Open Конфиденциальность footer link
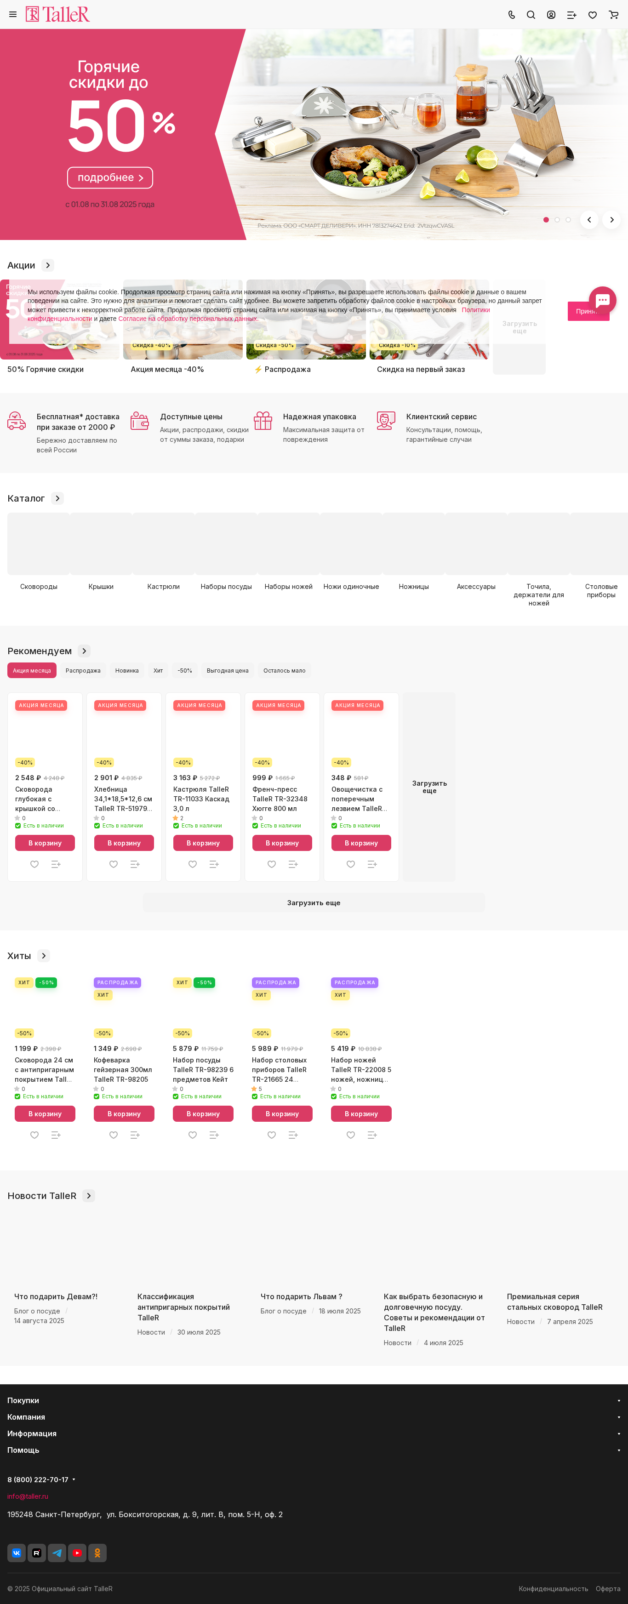Image resolution: width=628 pixels, height=1604 pixels. point(554,1588)
